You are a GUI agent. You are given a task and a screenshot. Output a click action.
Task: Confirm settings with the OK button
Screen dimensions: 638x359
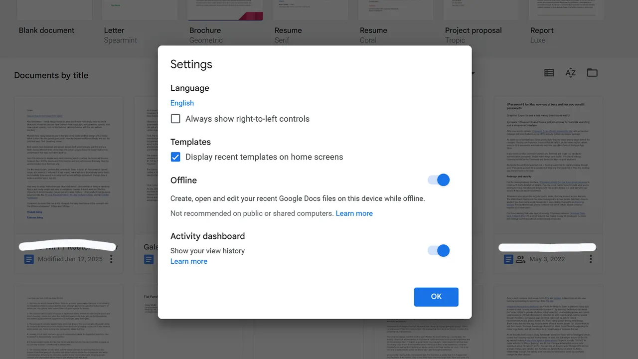click(x=436, y=297)
